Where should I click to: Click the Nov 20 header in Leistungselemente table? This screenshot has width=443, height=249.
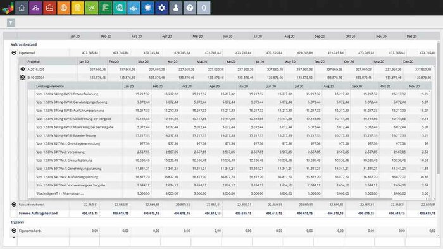coord(414,86)
